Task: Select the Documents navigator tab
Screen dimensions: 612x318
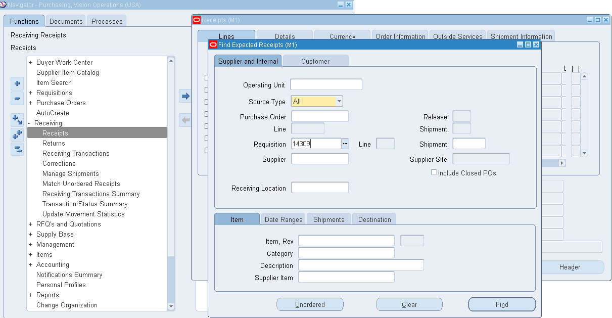Action: coord(65,21)
